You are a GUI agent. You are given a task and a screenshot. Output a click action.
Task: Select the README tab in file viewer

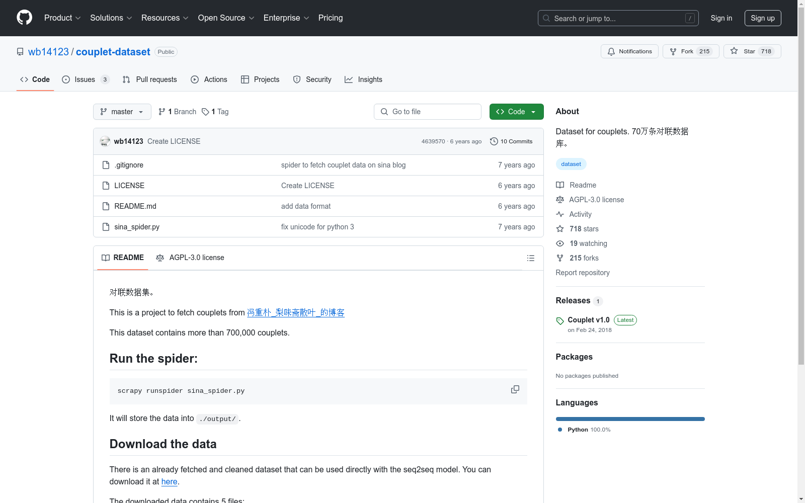123,258
